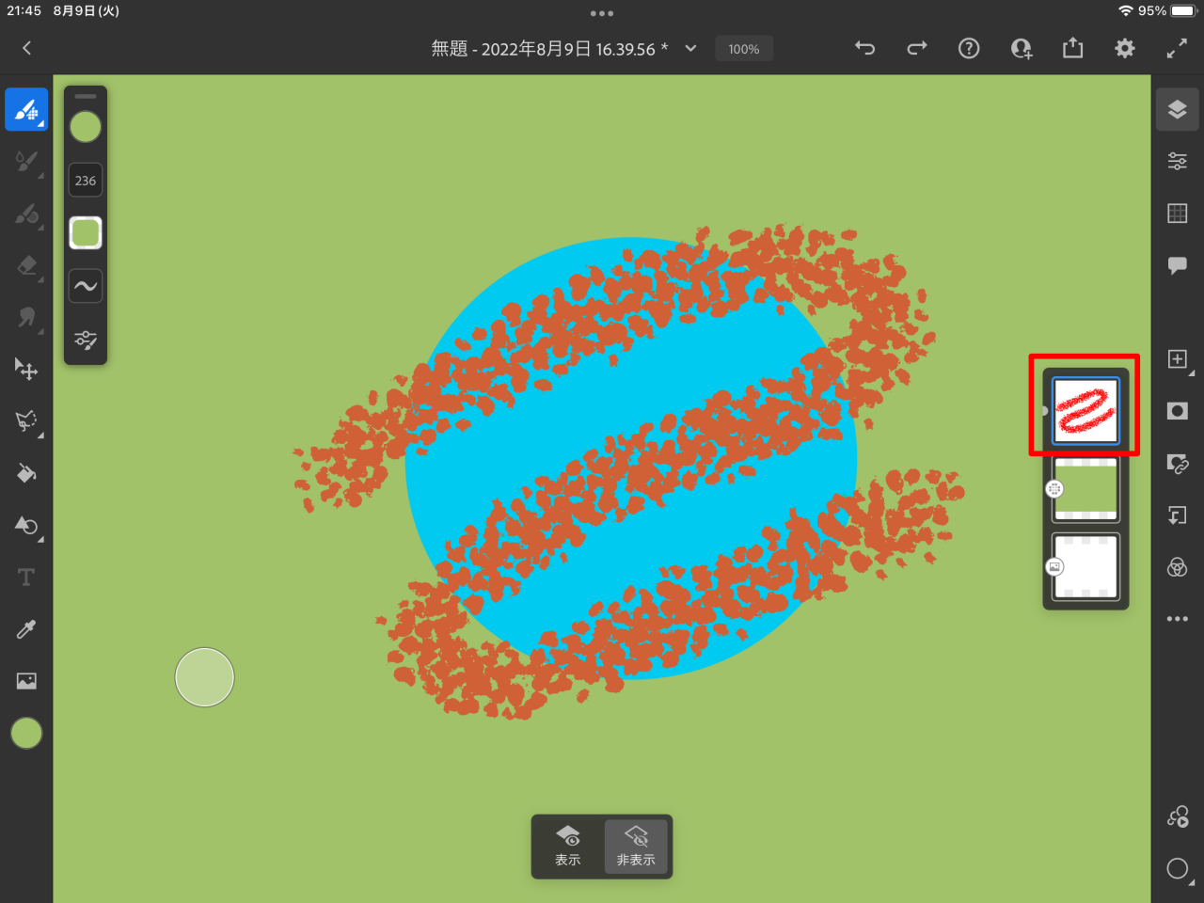Toggle brush stroke smoothing option
This screenshot has width=1204, height=903.
coord(86,286)
